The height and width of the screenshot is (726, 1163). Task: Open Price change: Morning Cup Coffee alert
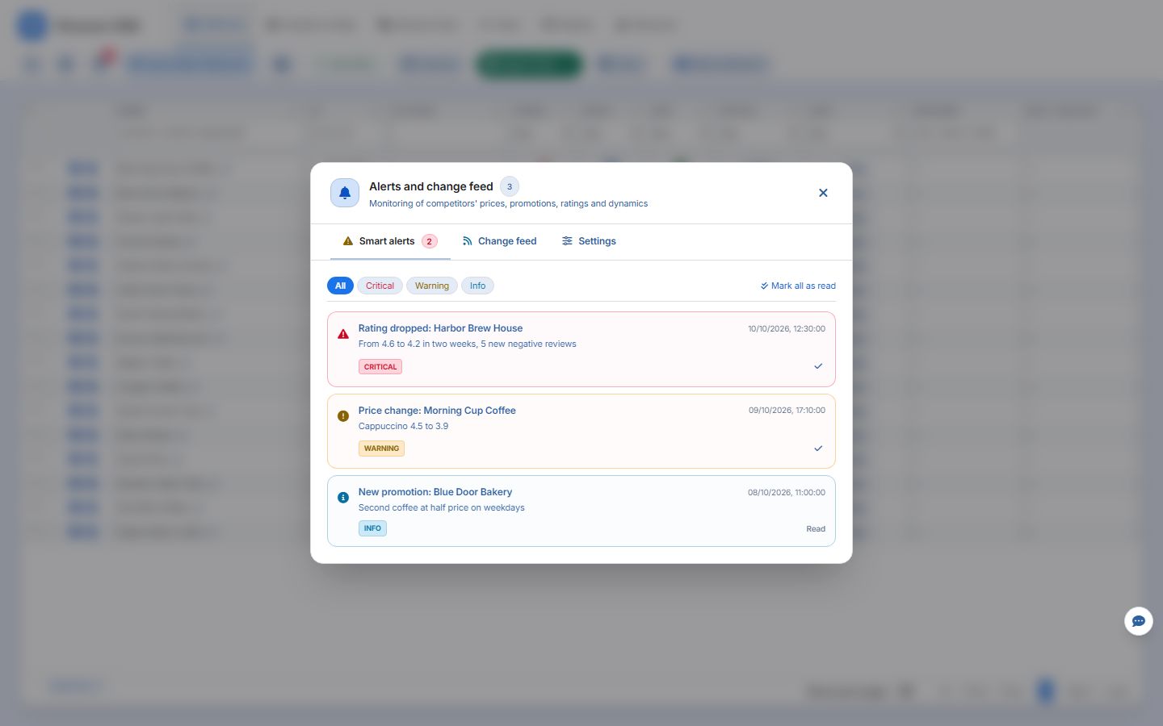[581, 432]
